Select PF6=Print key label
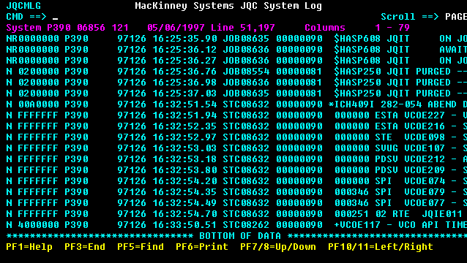The image size is (467, 263). [x=202, y=247]
